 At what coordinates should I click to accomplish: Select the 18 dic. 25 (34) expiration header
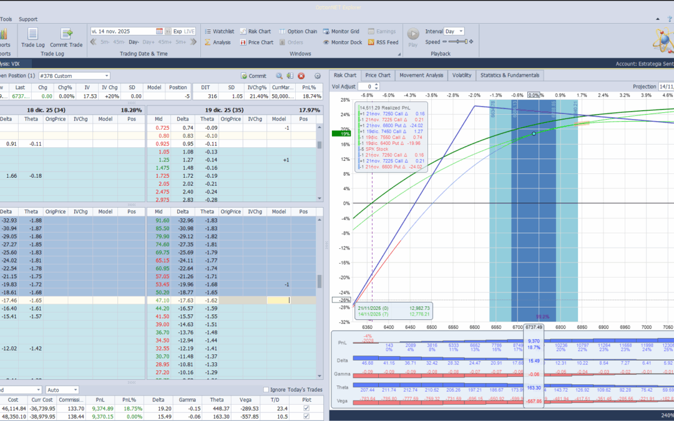pyautogui.click(x=72, y=110)
